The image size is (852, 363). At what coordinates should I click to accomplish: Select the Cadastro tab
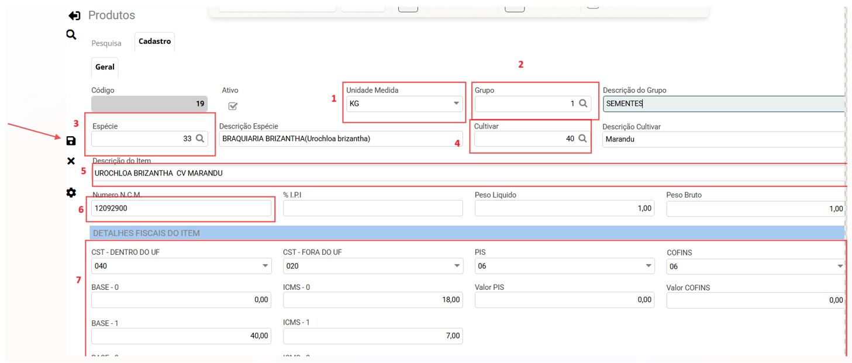click(x=154, y=42)
